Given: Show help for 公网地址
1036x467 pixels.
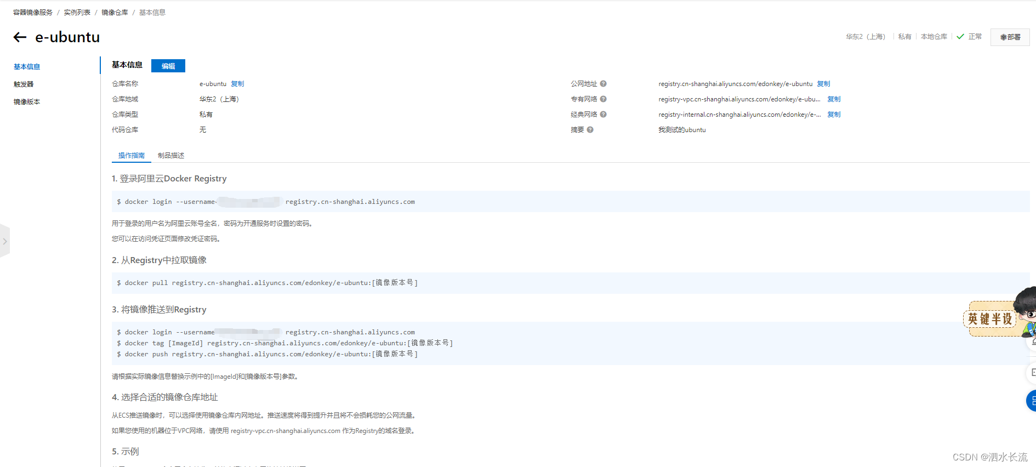Looking at the screenshot, I should [603, 84].
